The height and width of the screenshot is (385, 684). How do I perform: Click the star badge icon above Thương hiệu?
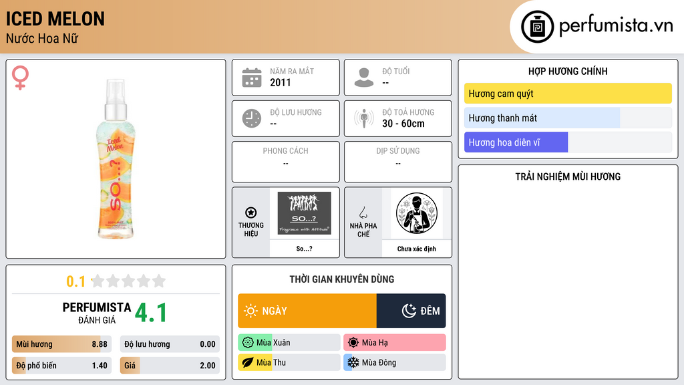coord(251,213)
